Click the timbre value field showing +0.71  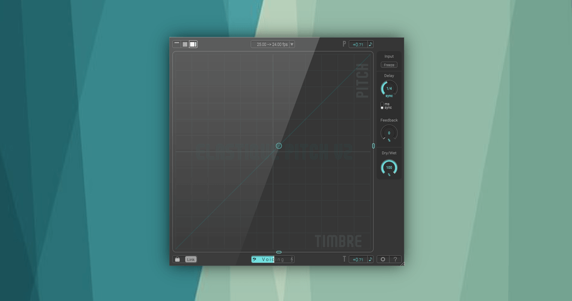pyautogui.click(x=358, y=259)
